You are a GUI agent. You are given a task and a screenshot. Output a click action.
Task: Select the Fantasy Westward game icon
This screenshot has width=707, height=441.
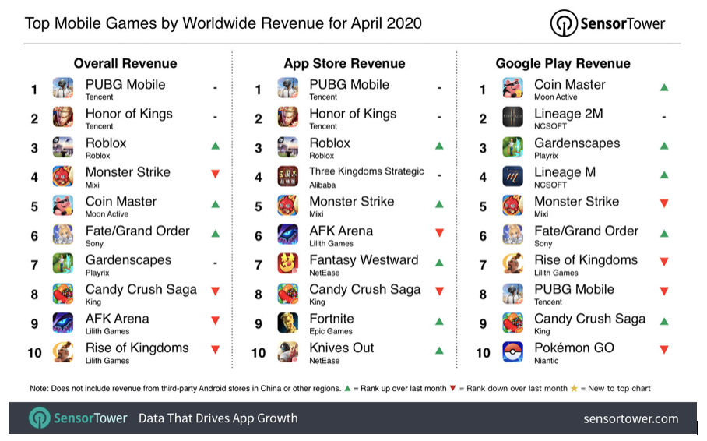(287, 264)
